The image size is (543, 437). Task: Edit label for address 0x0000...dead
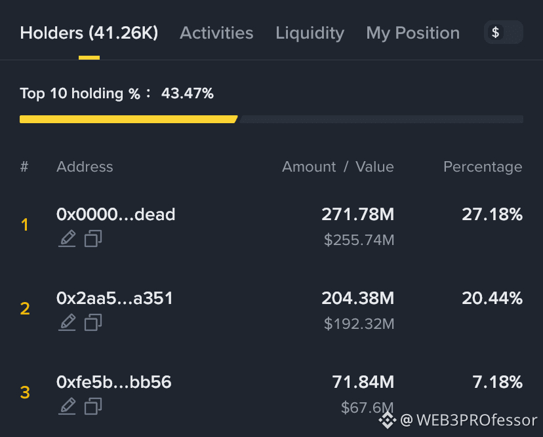coord(67,238)
